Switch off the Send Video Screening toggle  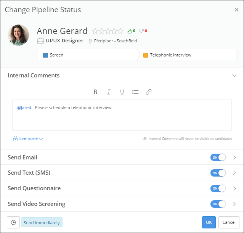(x=218, y=204)
